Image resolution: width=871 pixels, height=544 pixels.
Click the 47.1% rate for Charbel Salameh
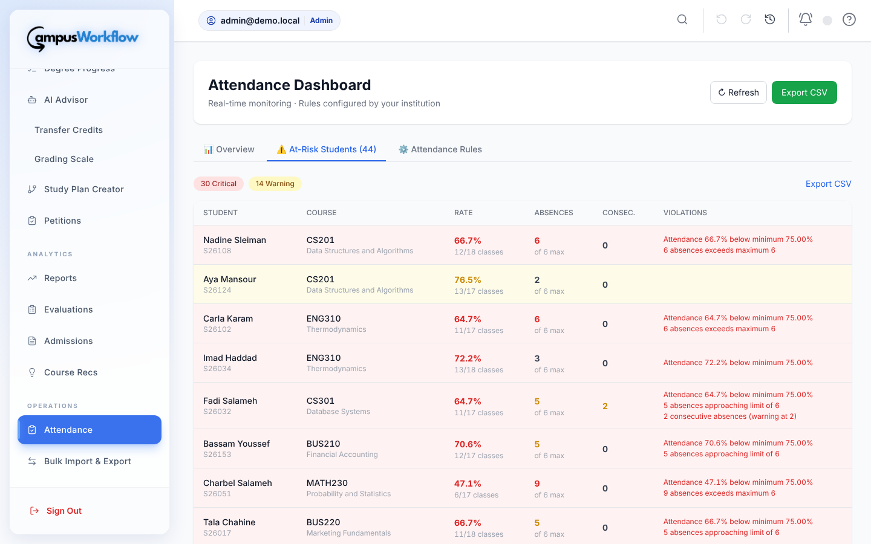point(468,484)
